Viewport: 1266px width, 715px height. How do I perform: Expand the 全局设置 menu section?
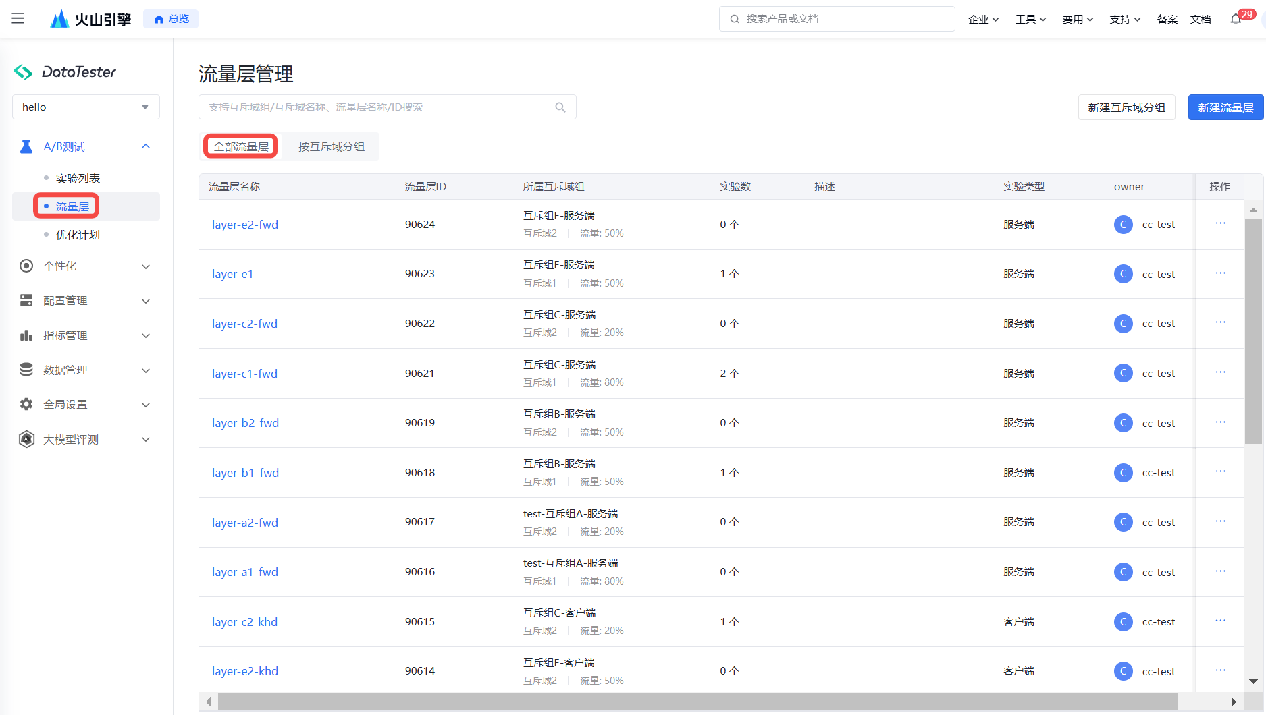pos(145,405)
